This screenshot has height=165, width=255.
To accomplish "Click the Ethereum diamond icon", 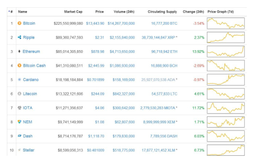I will coord(20,51).
